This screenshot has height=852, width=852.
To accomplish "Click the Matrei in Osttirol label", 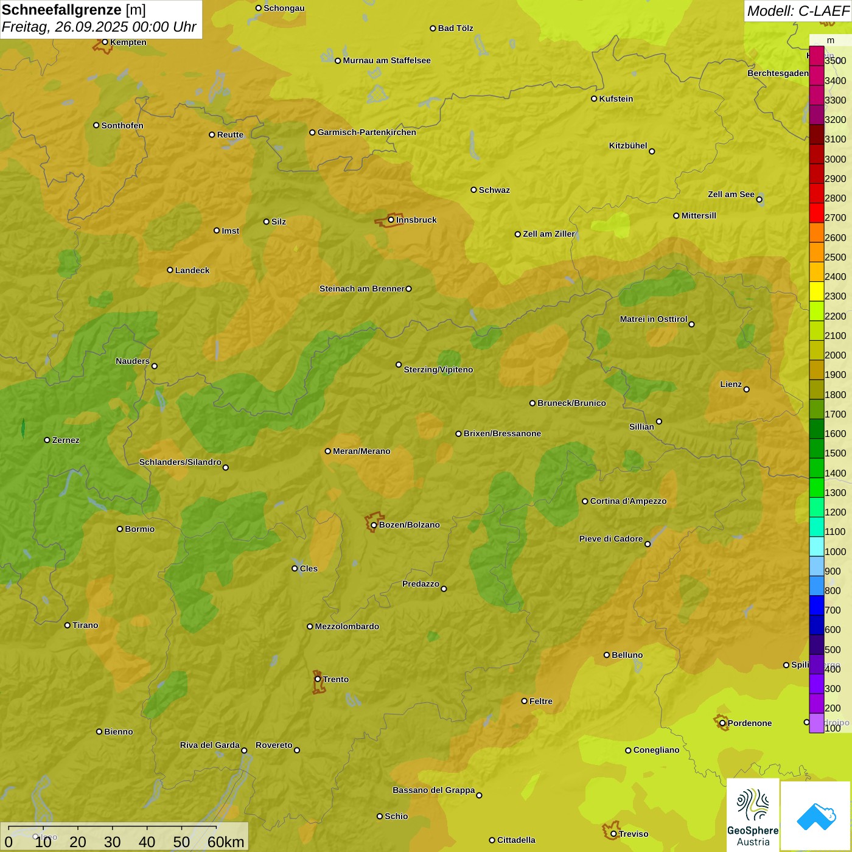I will (x=654, y=319).
